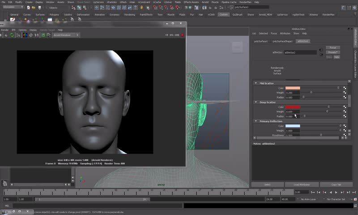This screenshot has width=358, height=215.
Task: Click the Deep Scatter Color texture map icon
Action: click(345, 107)
